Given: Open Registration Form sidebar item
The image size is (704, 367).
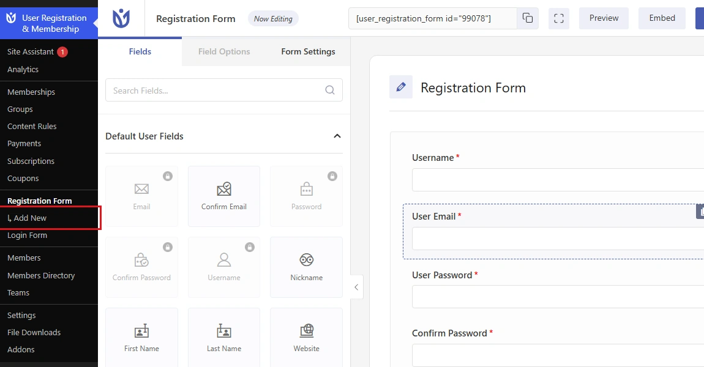Looking at the screenshot, I should coord(40,201).
